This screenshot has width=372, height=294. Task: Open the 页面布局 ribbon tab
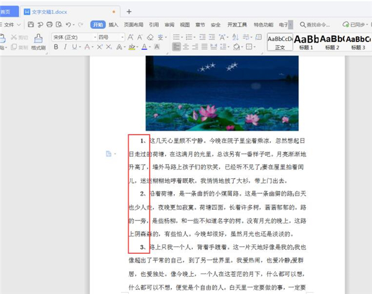tap(134, 25)
